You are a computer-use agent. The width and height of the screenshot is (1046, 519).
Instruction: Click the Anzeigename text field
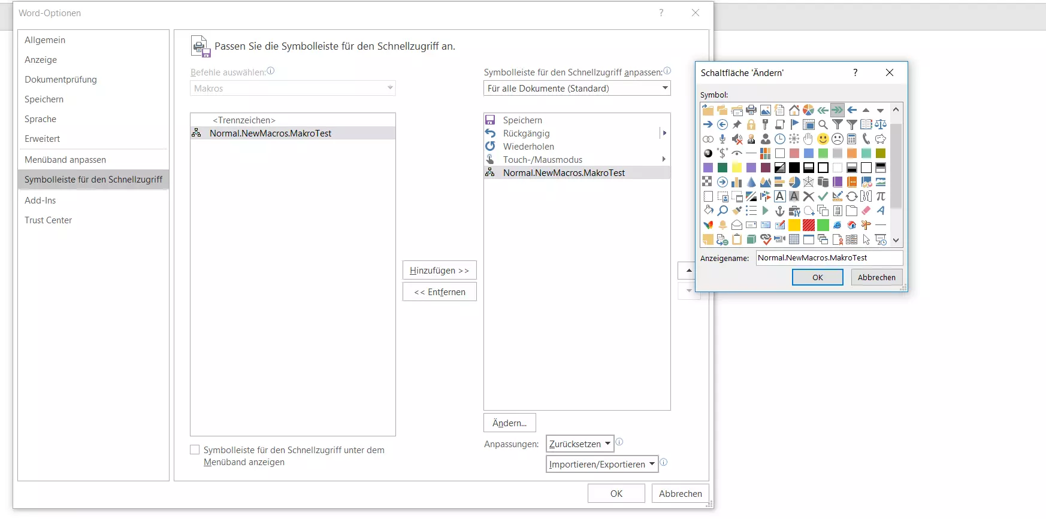829,257
